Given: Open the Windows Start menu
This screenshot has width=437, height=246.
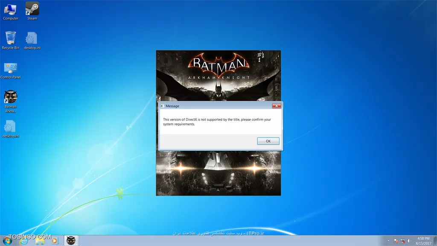Looking at the screenshot, I should point(7,241).
